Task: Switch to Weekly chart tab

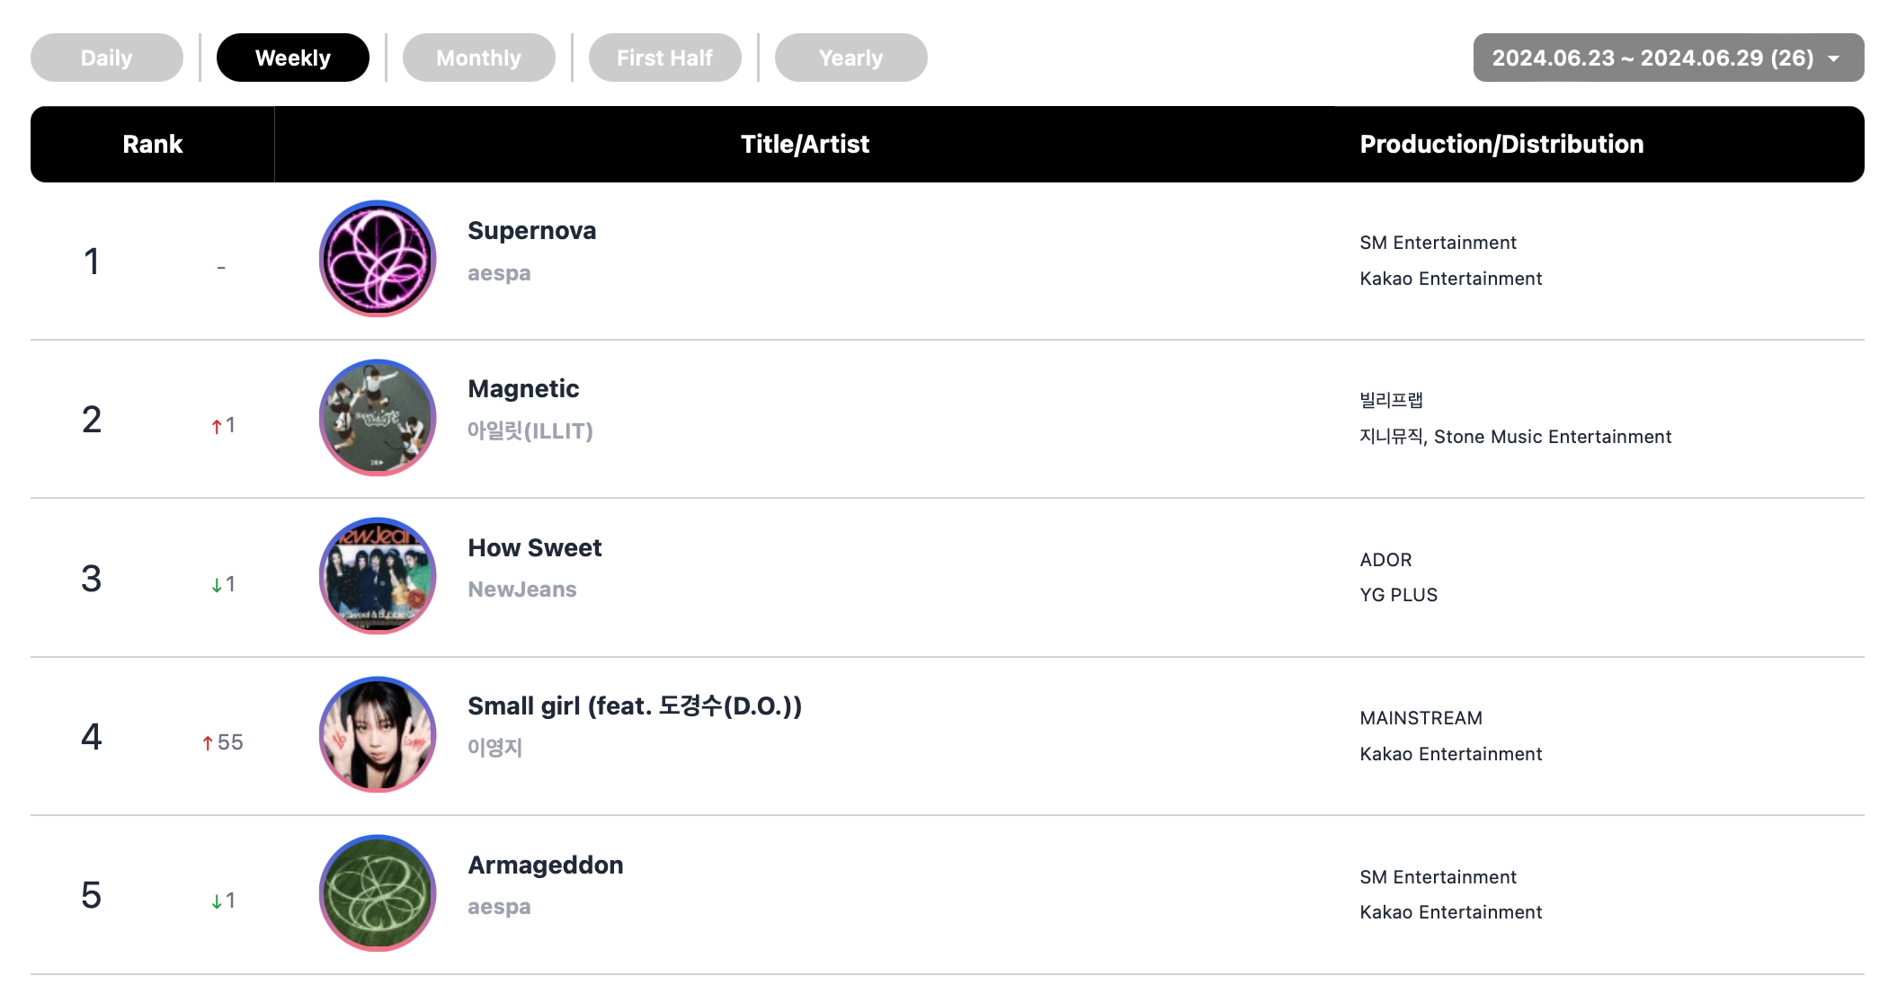Action: (294, 57)
